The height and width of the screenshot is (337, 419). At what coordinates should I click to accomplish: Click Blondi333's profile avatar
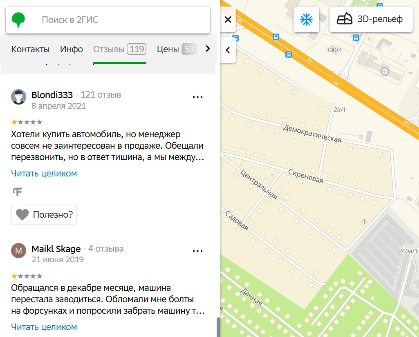point(18,97)
